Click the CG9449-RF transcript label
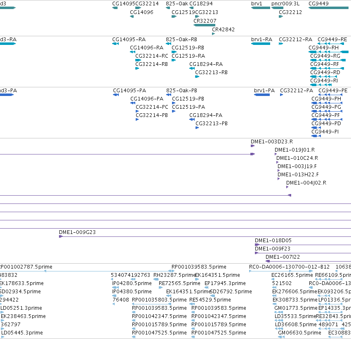The image size is (351, 339). point(325,64)
